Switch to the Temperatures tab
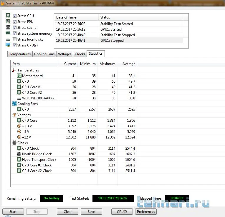The width and height of the screenshot is (225, 217). (20, 54)
